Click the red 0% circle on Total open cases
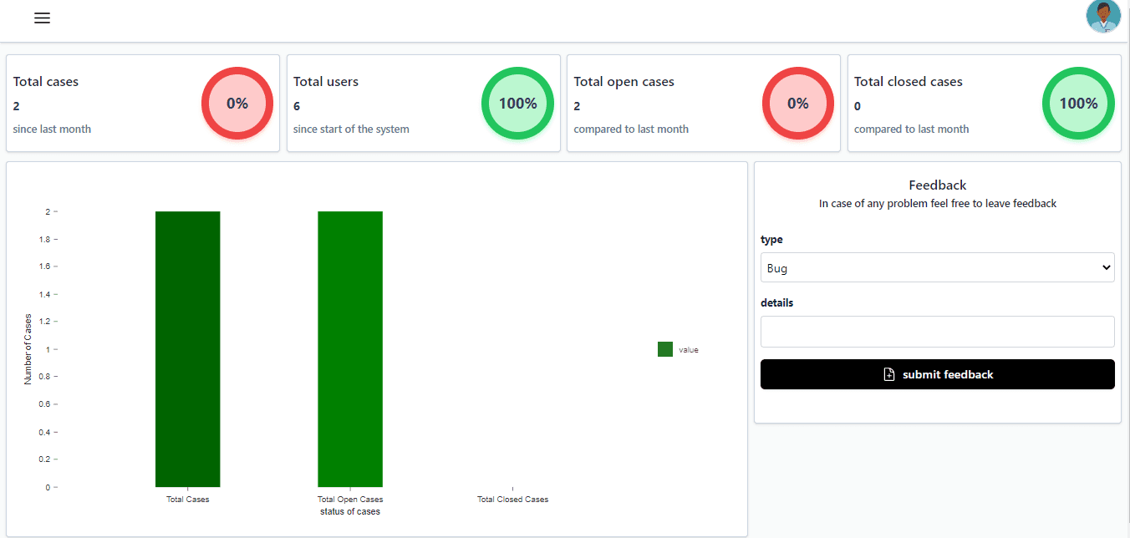Viewport: 1130px width, 538px height. [x=798, y=103]
